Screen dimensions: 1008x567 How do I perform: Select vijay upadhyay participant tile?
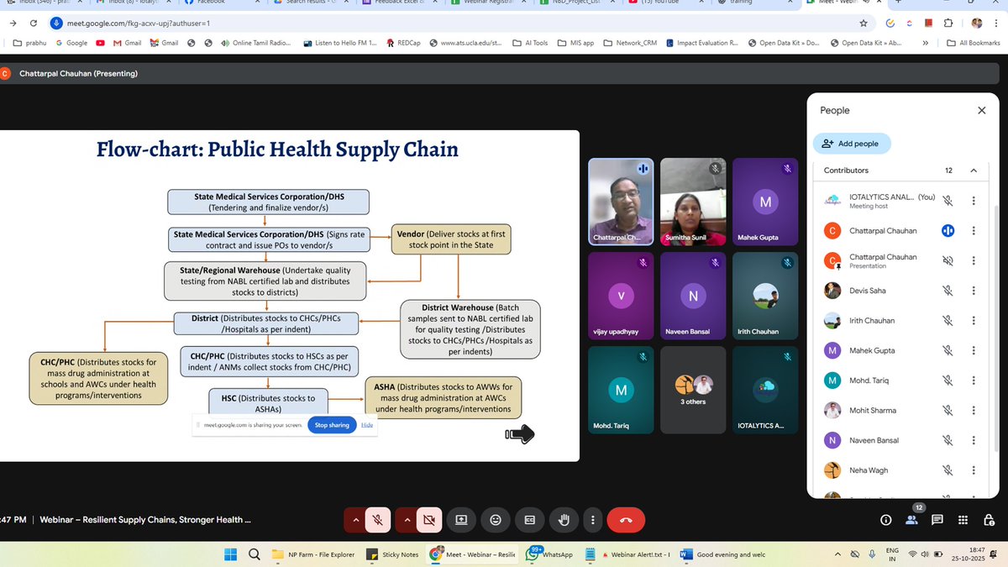tap(621, 296)
